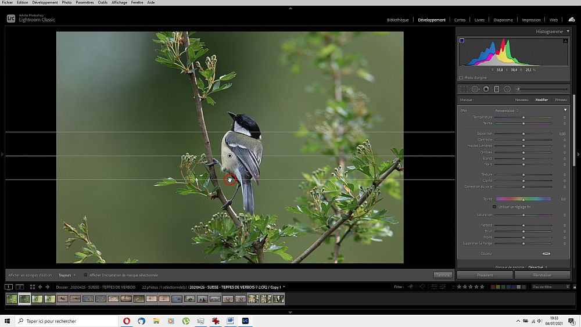Select the Red Eye Correction tool
Screen dimensions: 581x327
point(486,89)
